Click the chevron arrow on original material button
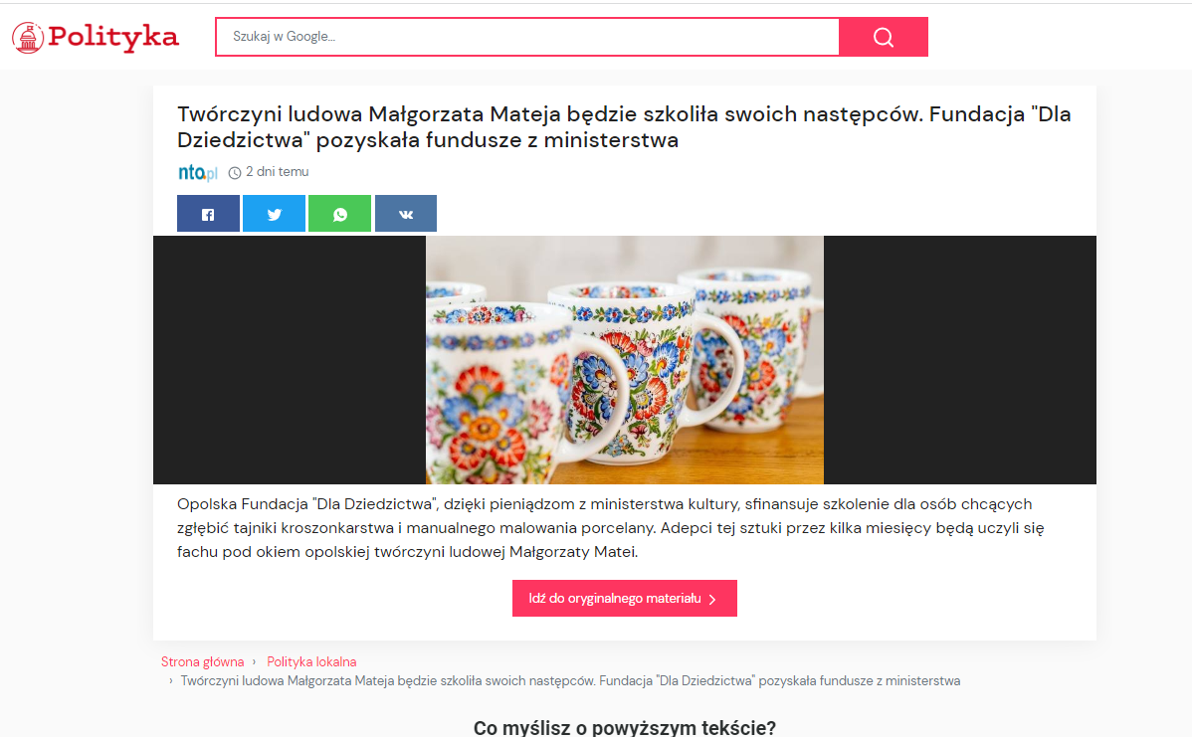 coord(712,600)
